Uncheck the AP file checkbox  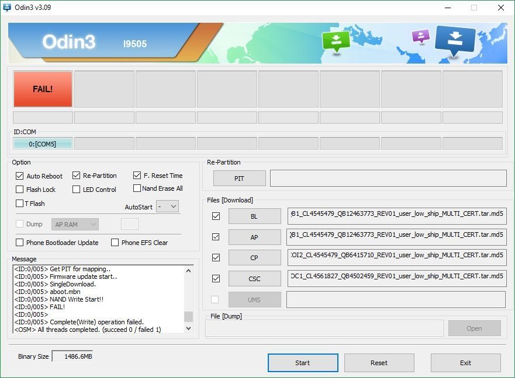[216, 237]
